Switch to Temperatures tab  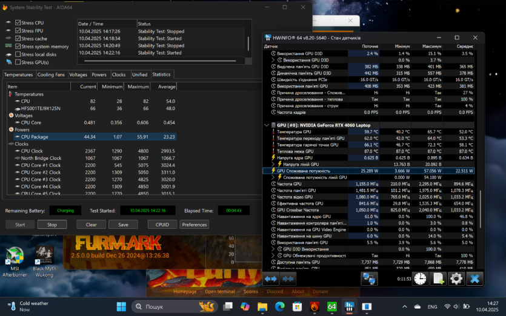click(18, 74)
